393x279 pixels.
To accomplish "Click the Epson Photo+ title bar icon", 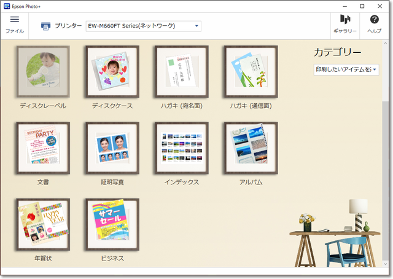I will (x=7, y=6).
